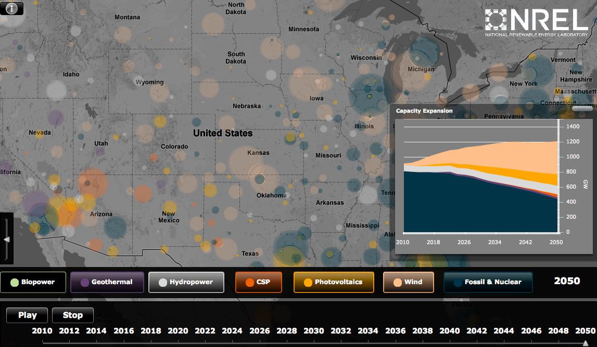Jump to year 2048 on timeline
Image resolution: width=597 pixels, height=347 pixels.
[558, 331]
